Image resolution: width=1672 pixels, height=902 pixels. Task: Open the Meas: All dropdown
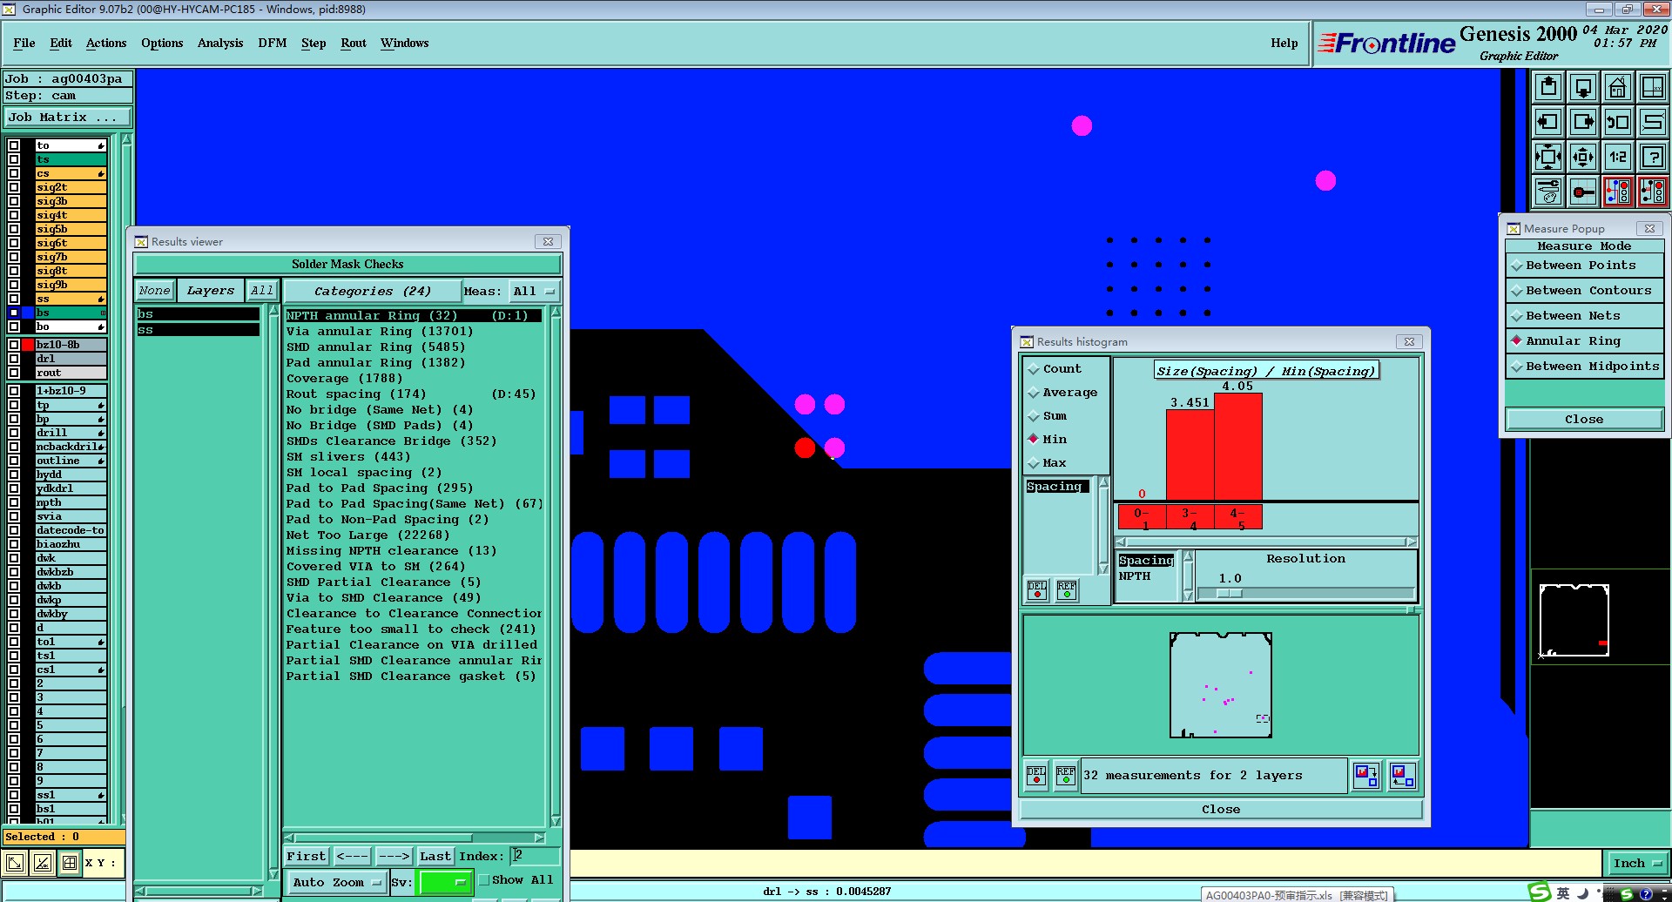(533, 292)
